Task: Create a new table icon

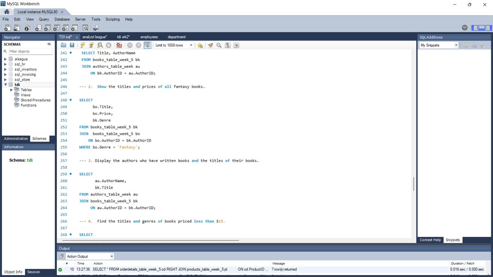Action: pyautogui.click(x=48, y=28)
